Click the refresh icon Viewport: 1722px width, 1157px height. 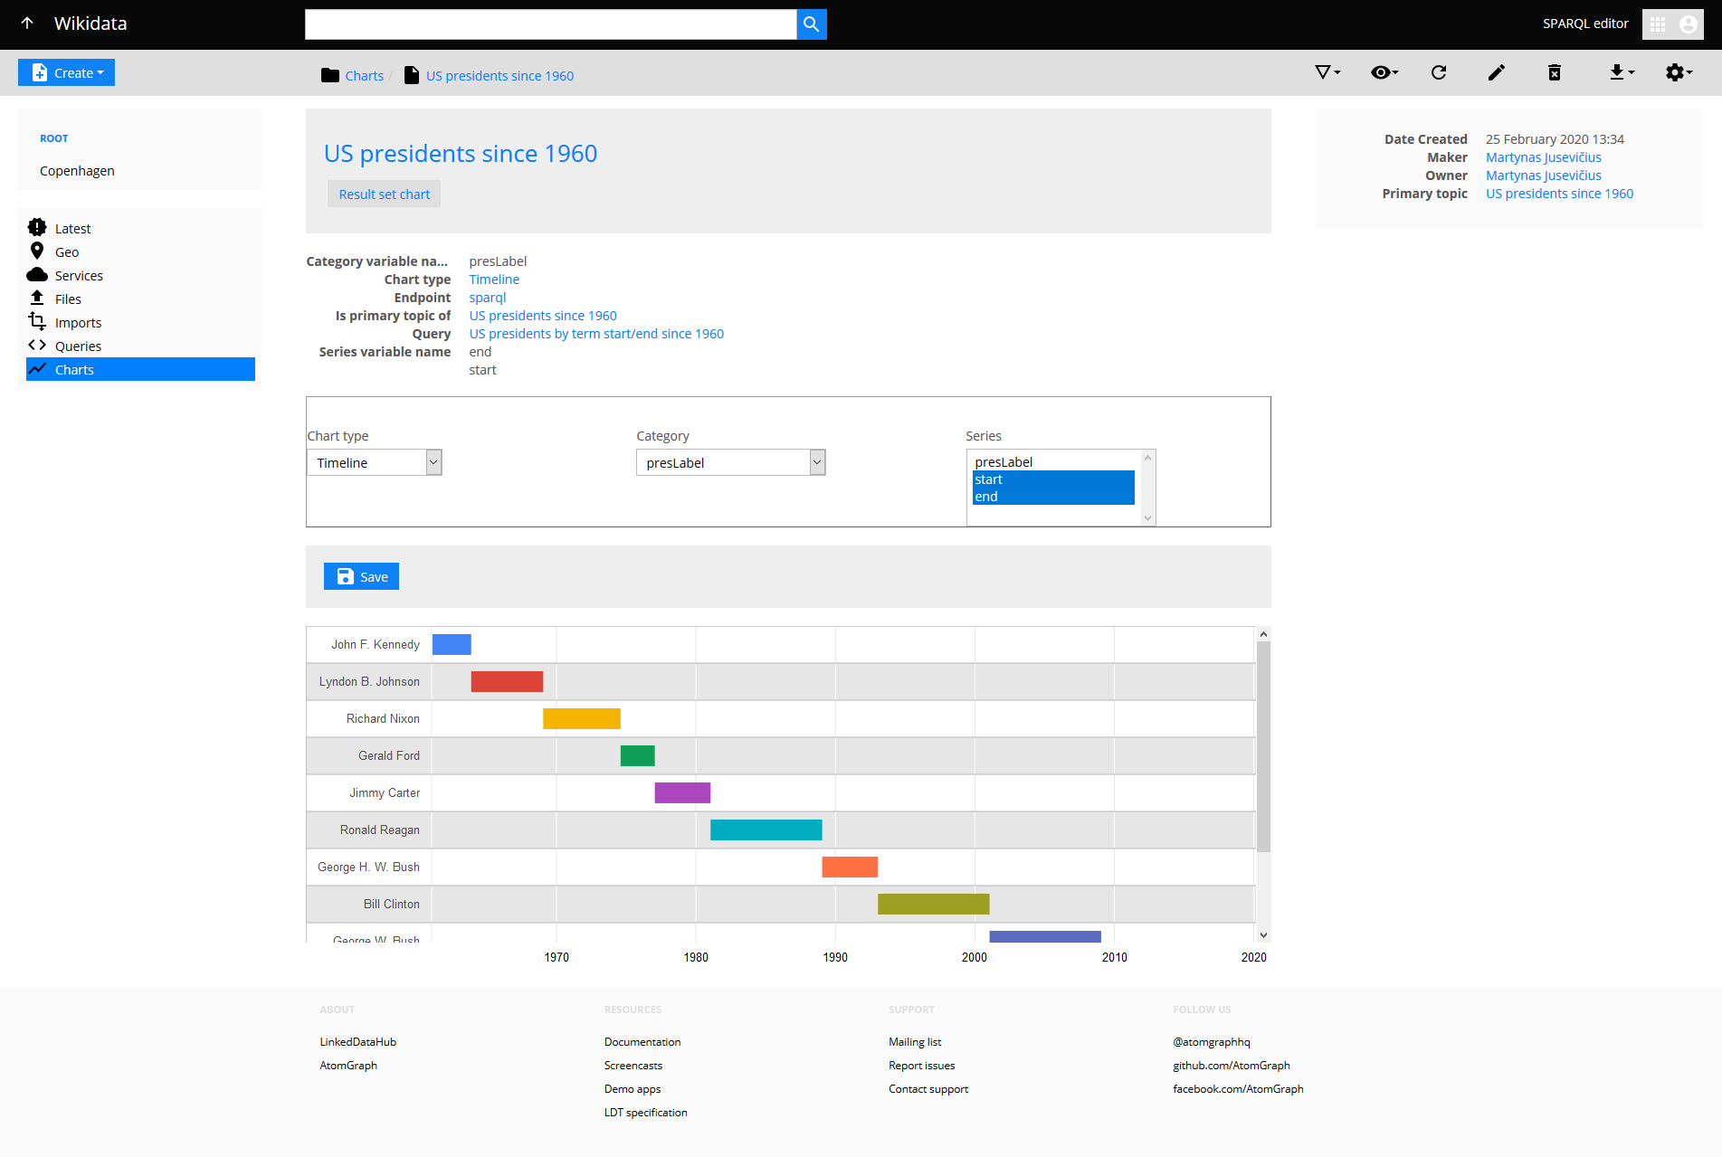click(x=1439, y=72)
